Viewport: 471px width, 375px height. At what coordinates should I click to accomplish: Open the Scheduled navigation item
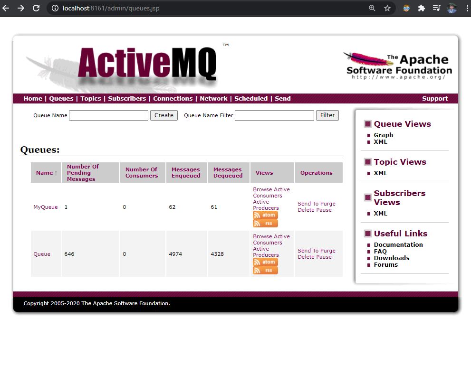click(251, 98)
